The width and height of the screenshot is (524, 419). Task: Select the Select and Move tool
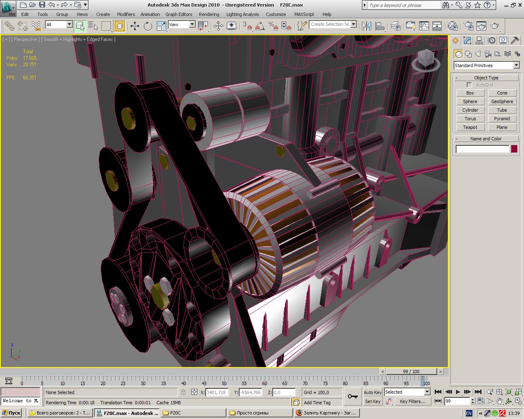click(135, 26)
